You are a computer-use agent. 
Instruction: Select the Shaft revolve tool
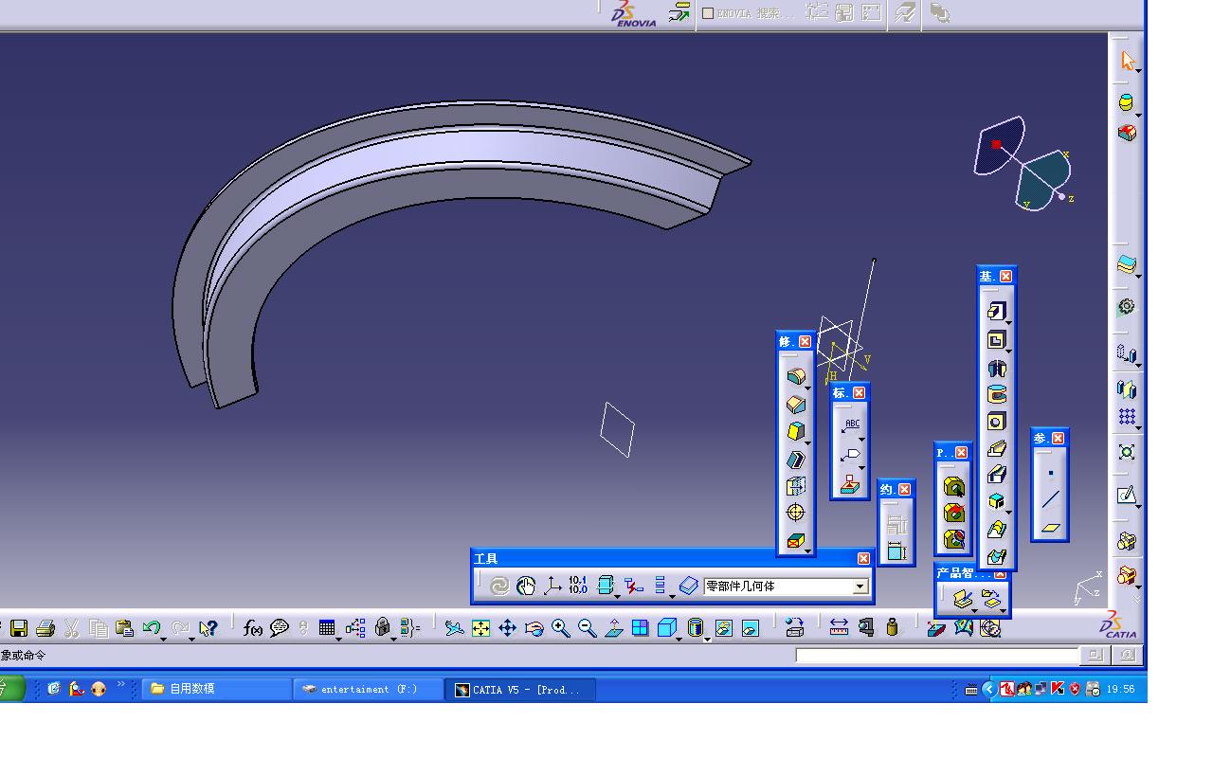[x=996, y=369]
